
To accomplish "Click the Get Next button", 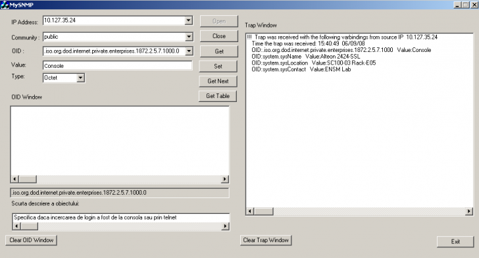I will click(218, 81).
